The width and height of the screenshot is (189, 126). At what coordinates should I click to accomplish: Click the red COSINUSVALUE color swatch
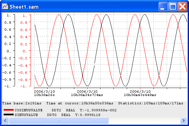tap(9, 110)
